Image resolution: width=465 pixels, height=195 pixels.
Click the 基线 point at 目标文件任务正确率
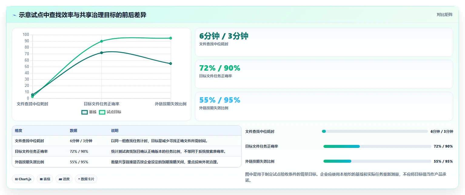pyautogui.click(x=102, y=53)
